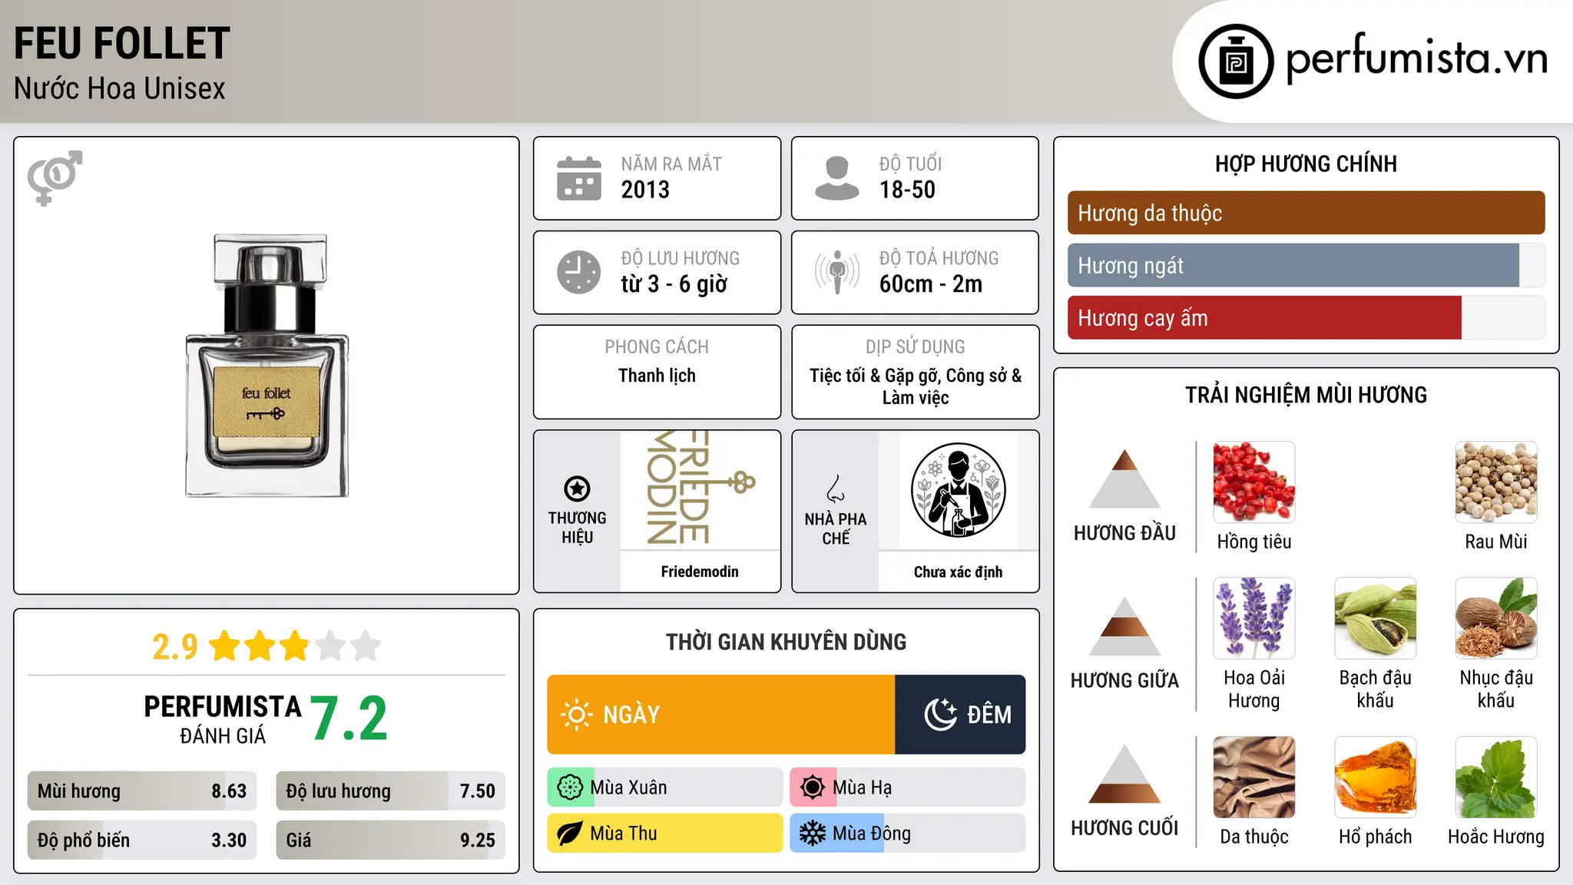Click the THỜI GIAN KHUYÊN DÙNG heading
Image resolution: width=1573 pixels, height=885 pixels.
[786, 641]
